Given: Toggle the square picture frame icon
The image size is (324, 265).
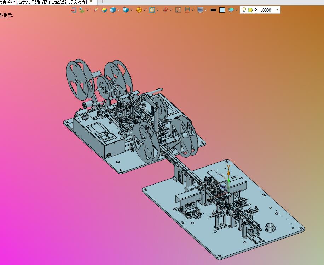Looking at the screenshot, I should coord(178,10).
